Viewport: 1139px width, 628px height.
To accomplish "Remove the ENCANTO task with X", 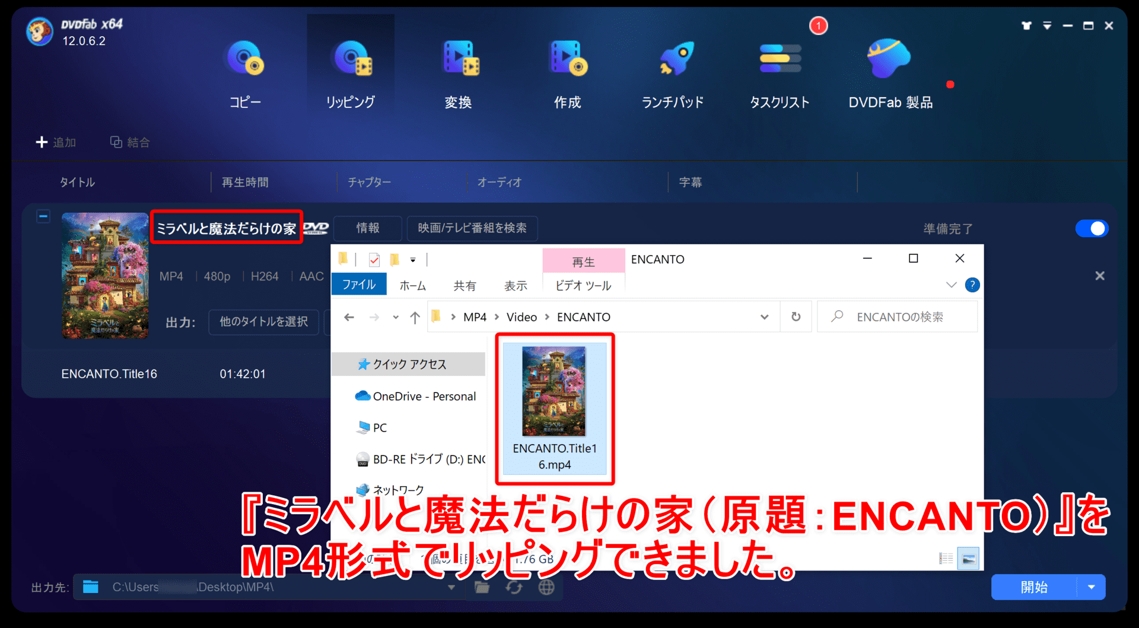I will 1100,276.
